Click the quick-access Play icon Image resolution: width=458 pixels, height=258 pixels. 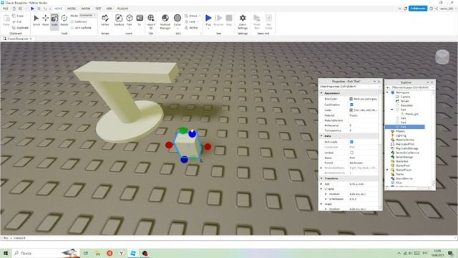(x=32, y=9)
